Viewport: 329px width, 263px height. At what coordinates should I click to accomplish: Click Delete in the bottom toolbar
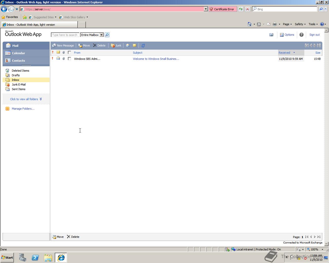point(73,237)
